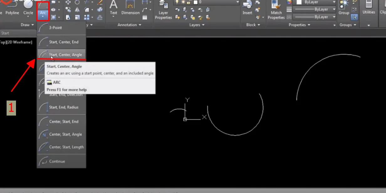Click the object color wheel icon
This screenshot has height=193, width=386.
click(289, 2)
